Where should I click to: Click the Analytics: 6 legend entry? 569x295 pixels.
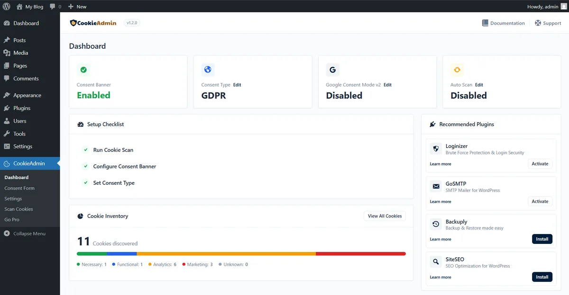pyautogui.click(x=162, y=265)
